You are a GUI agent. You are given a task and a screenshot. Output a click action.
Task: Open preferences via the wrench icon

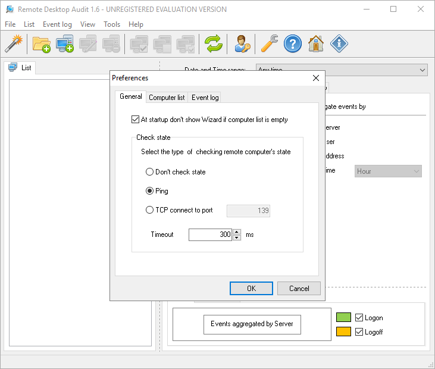click(270, 43)
